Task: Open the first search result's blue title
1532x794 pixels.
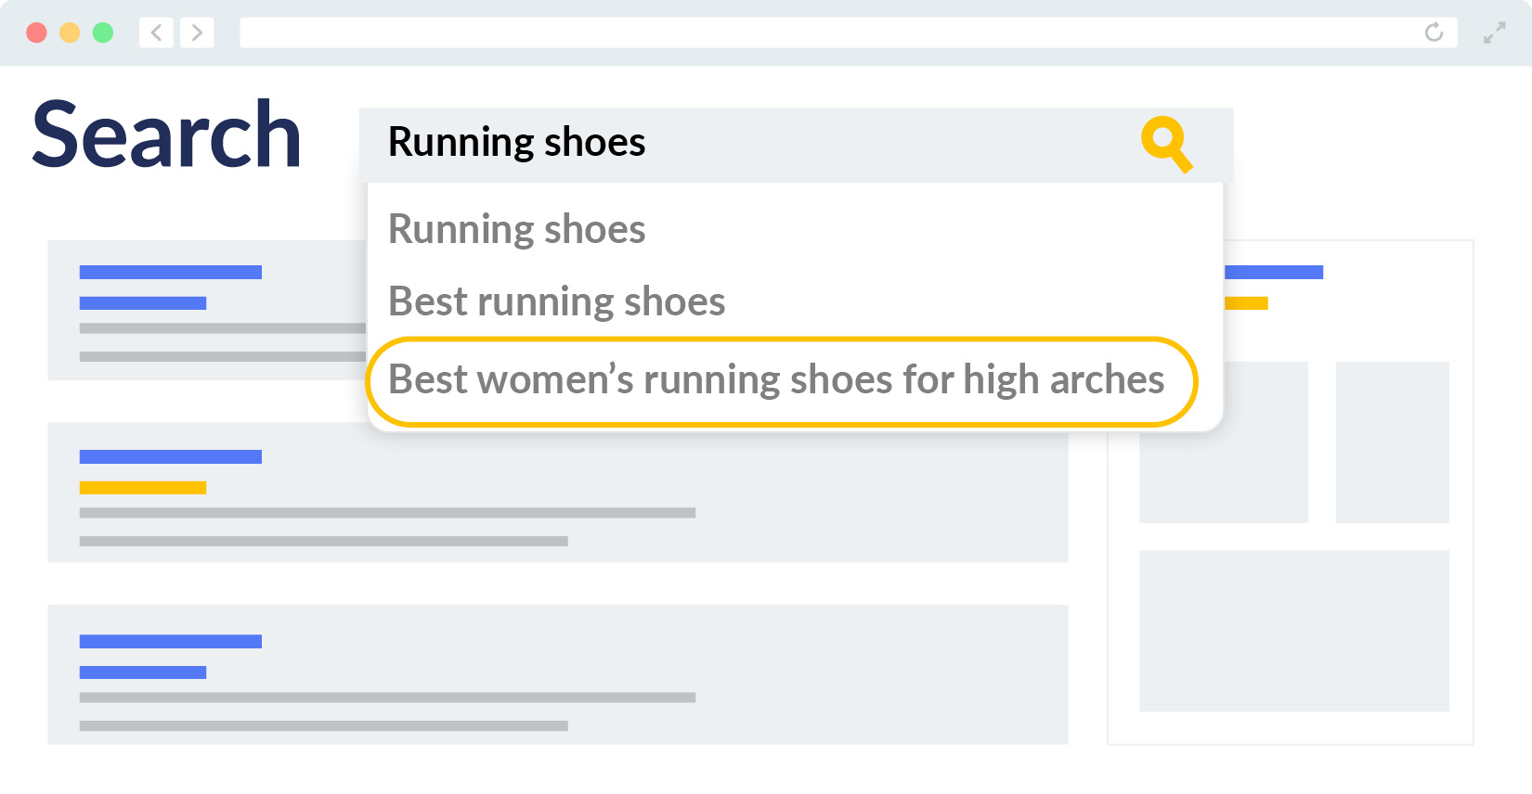Action: (171, 272)
